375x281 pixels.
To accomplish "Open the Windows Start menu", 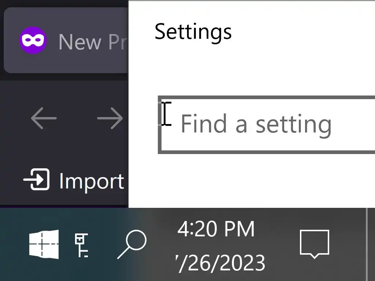I will tap(44, 244).
